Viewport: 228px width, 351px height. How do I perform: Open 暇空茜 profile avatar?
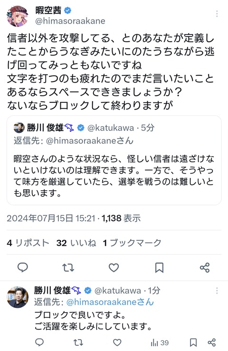(x=17, y=16)
